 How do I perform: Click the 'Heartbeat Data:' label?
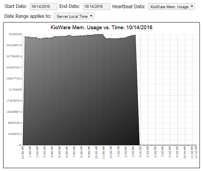[x=129, y=7]
